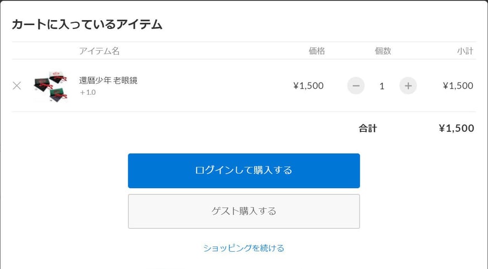
Task: Click the divider line below the item row
Action: click(x=243, y=112)
